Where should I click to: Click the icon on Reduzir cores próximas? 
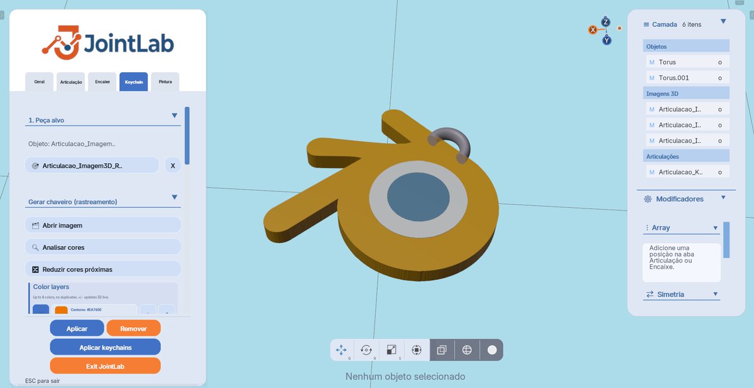tap(35, 269)
